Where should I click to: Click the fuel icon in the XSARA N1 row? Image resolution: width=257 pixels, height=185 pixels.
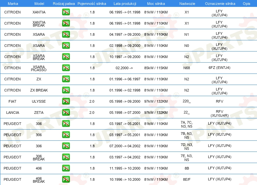66,34
